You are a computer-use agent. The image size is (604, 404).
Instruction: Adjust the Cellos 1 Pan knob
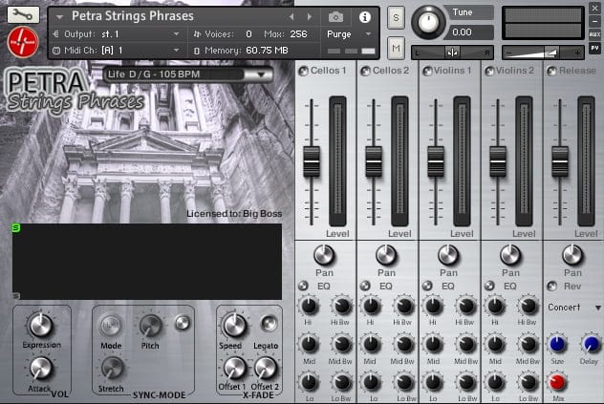324,255
